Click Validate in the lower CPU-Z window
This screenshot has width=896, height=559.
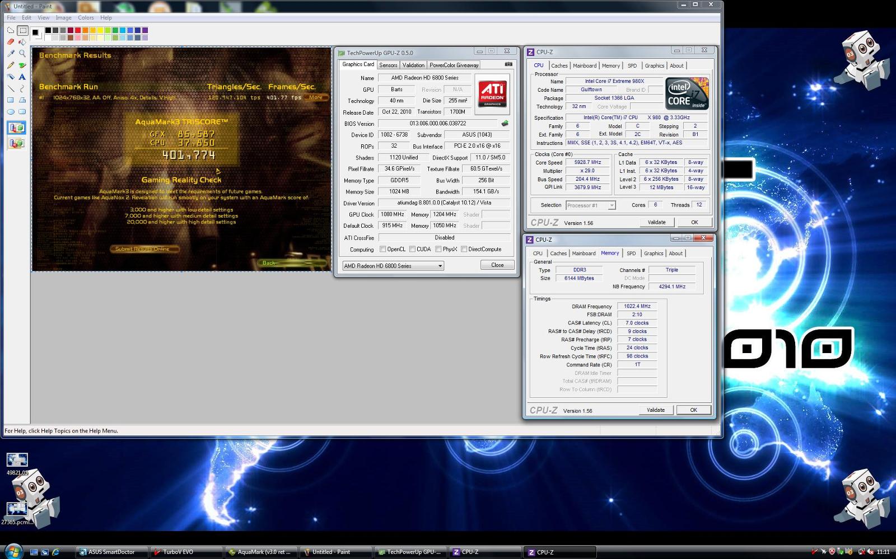point(656,410)
